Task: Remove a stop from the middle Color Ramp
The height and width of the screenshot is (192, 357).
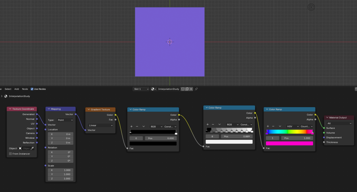Action: tap(213, 124)
